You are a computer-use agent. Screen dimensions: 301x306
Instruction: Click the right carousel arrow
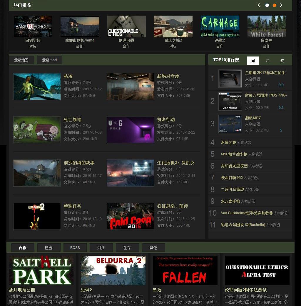[x=281, y=5]
